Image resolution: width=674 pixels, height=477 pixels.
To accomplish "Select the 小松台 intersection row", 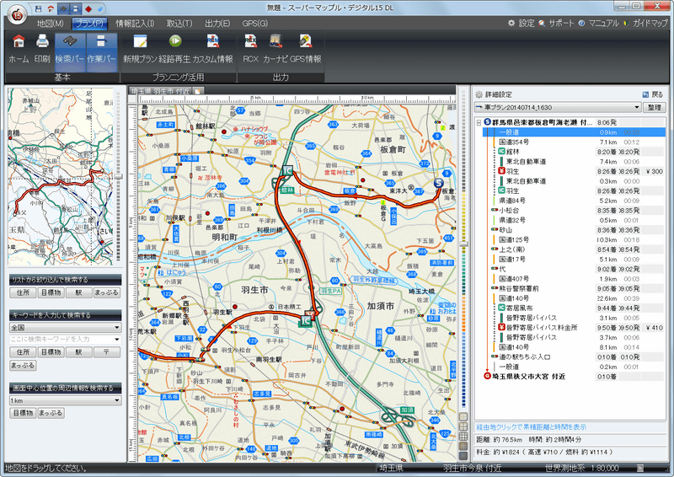I will pos(574,211).
